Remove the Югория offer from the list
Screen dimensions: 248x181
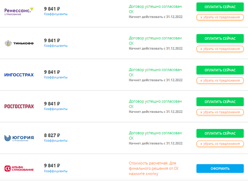(x=220, y=144)
